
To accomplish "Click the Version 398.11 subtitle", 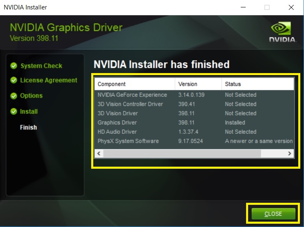I will [x=34, y=38].
